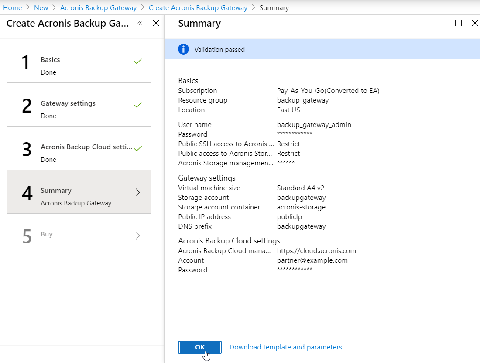Click the OK button
The image size is (480, 363).
tap(199, 347)
